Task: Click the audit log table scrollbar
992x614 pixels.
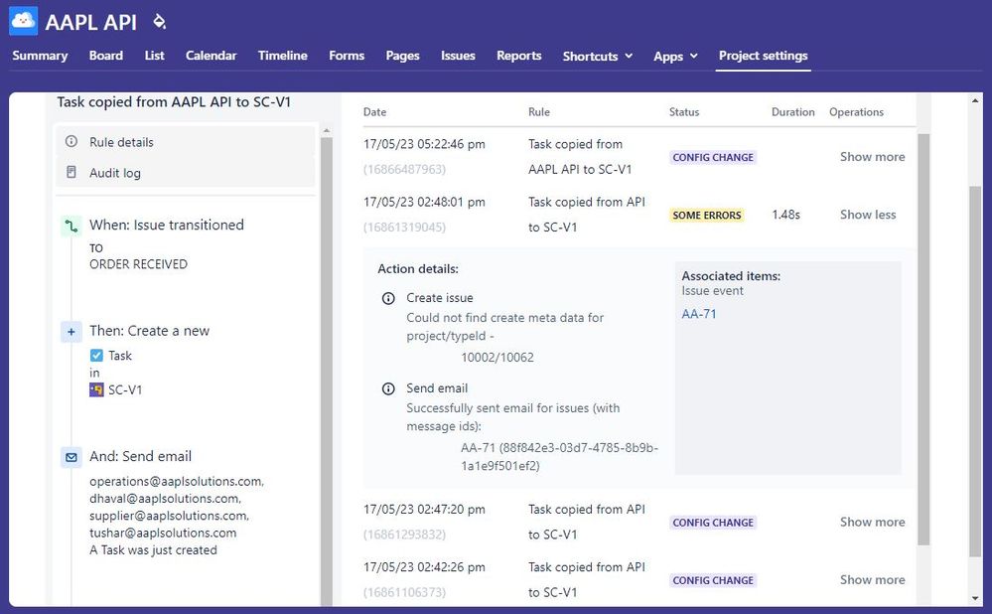Action: click(x=923, y=339)
